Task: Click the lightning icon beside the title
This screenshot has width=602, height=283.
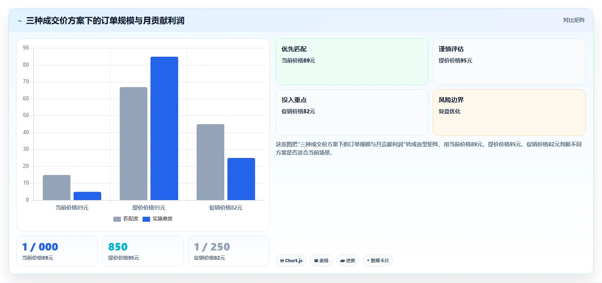Action: tap(20, 21)
